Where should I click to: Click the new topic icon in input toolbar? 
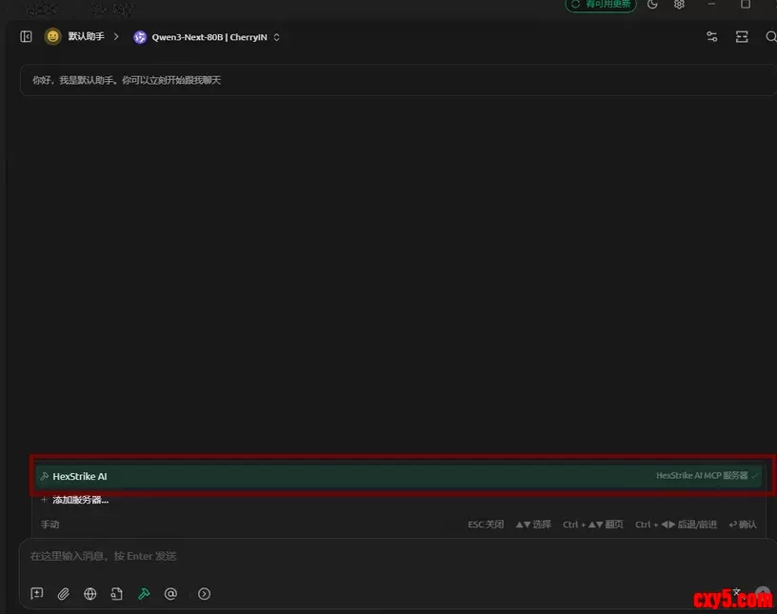(37, 594)
